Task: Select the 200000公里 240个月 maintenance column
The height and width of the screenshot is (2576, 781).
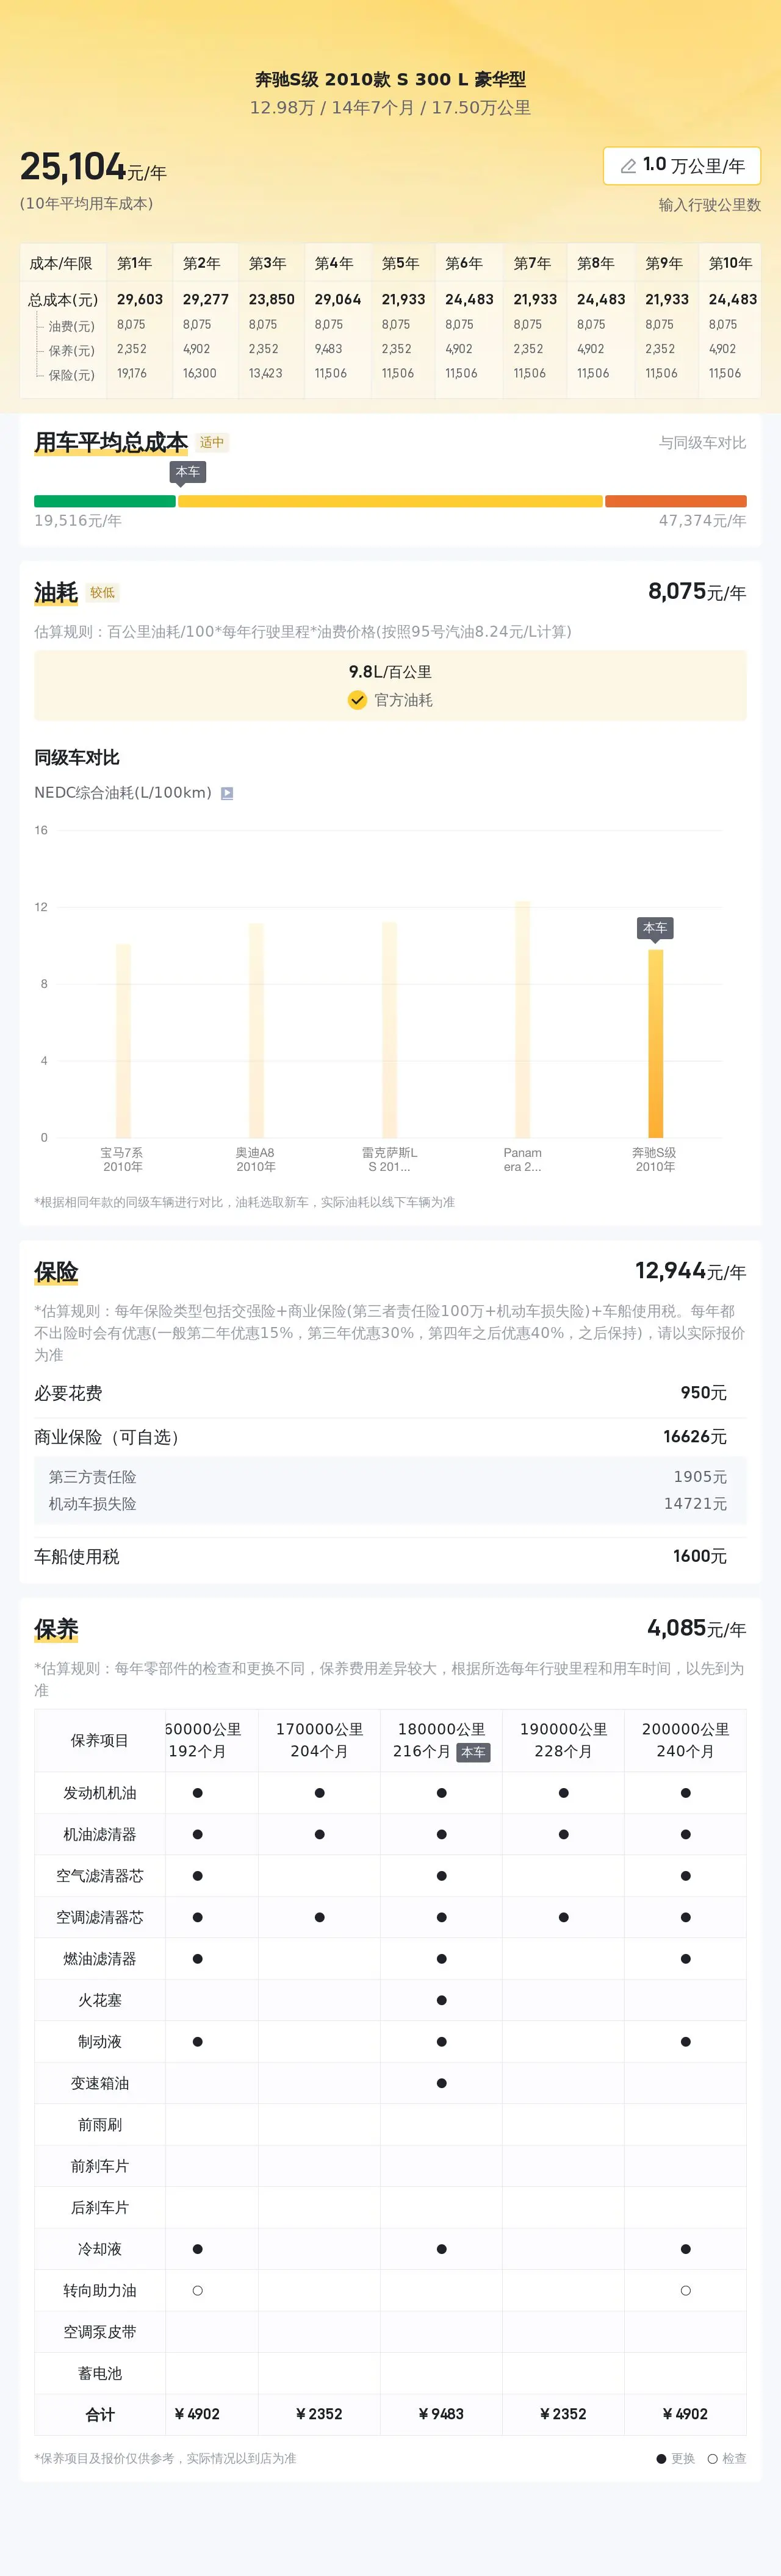Action: [685, 1740]
